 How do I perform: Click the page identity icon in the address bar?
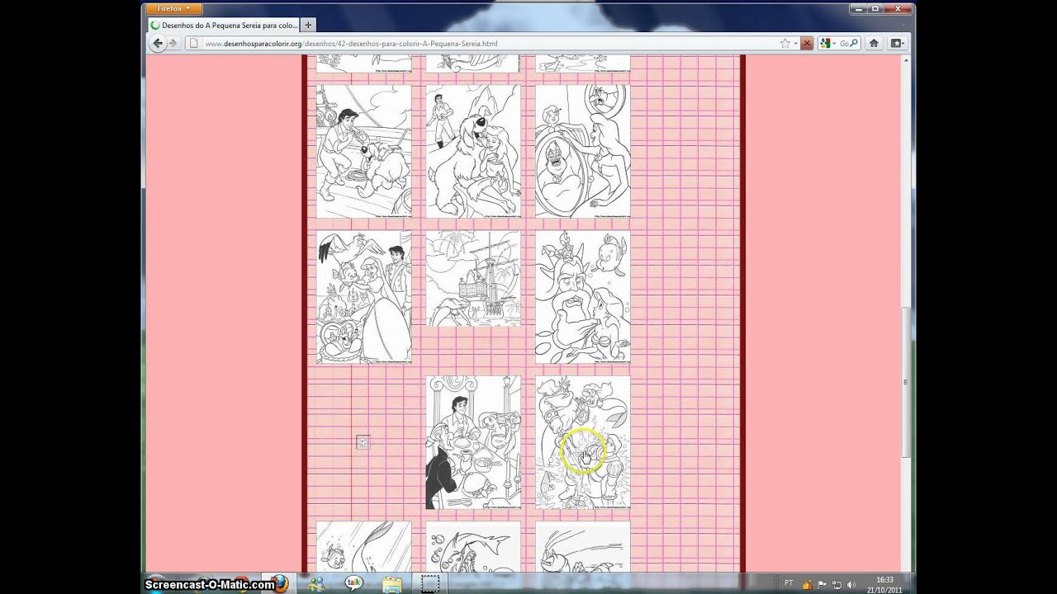pyautogui.click(x=193, y=44)
